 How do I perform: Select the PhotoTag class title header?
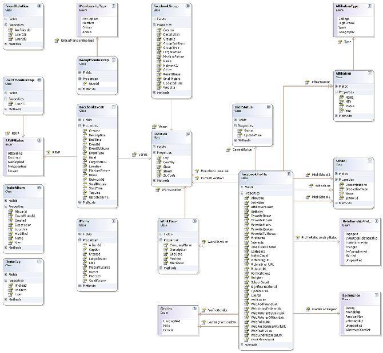tap(13, 262)
